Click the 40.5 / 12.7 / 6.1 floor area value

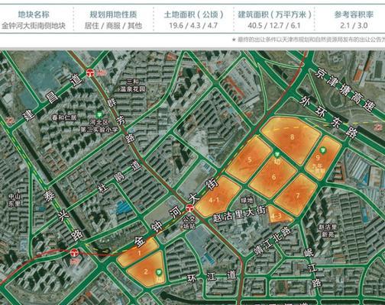point(274,26)
